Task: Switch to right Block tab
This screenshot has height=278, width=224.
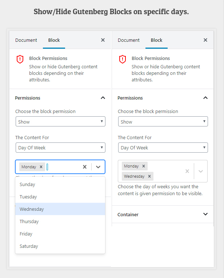Action: (156, 40)
